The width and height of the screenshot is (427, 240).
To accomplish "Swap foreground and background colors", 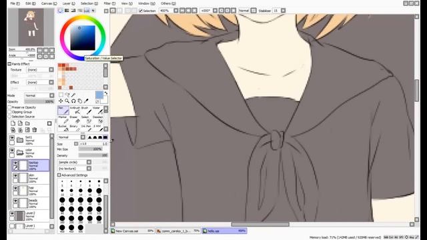I will click(x=106, y=93).
